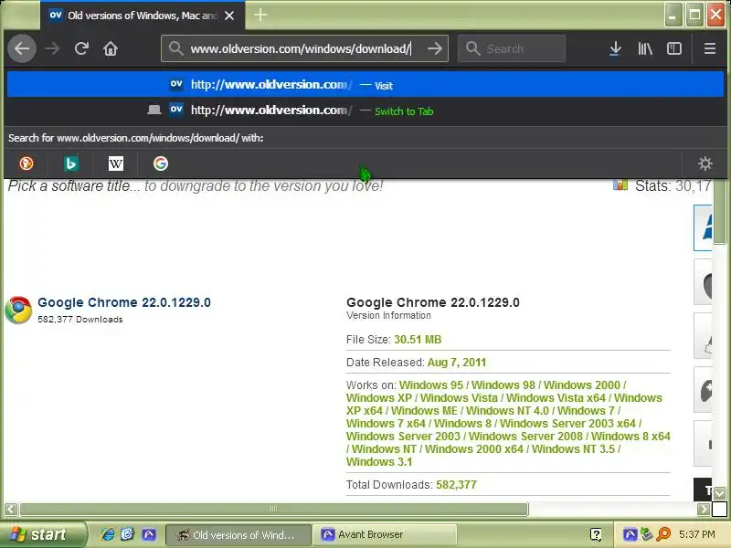Click the Windows 3.1 compatibility link

point(379,462)
